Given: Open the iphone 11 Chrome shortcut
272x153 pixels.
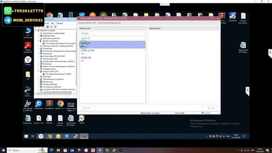Looking at the screenshot, I should point(60,105).
